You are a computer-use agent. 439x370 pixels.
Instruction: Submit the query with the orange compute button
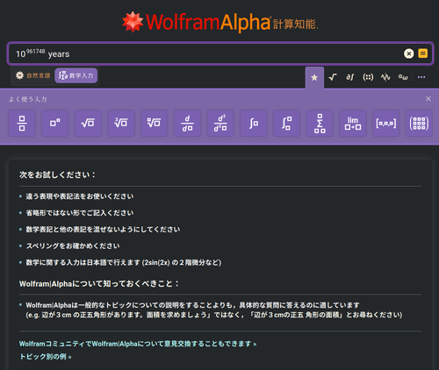(x=422, y=53)
